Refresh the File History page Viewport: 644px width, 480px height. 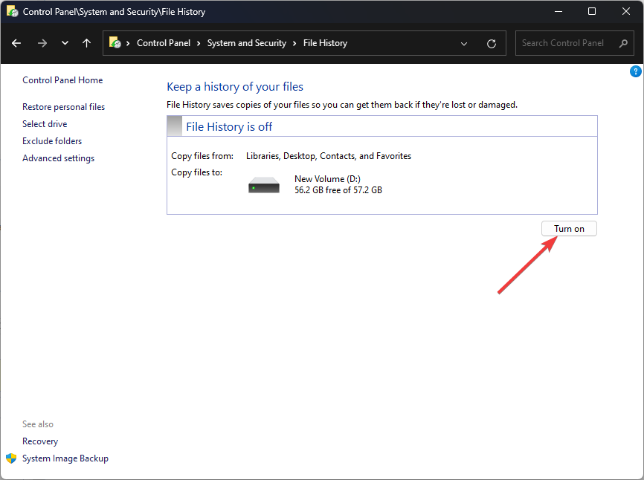(491, 43)
